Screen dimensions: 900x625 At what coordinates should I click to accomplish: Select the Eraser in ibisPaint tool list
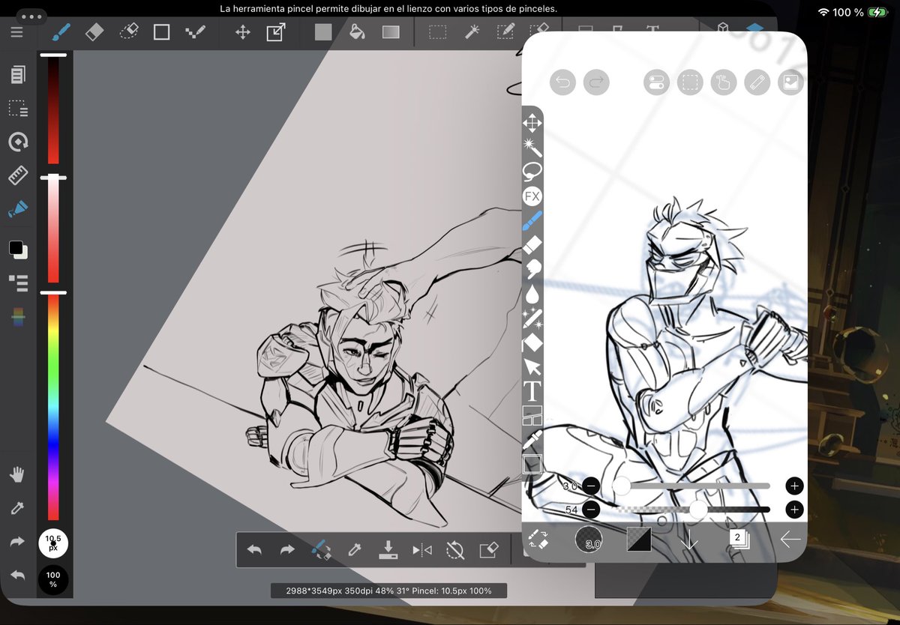532,244
